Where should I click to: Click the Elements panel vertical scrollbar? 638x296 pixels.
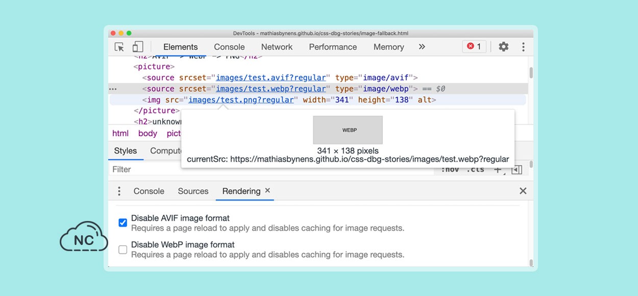pos(531,73)
